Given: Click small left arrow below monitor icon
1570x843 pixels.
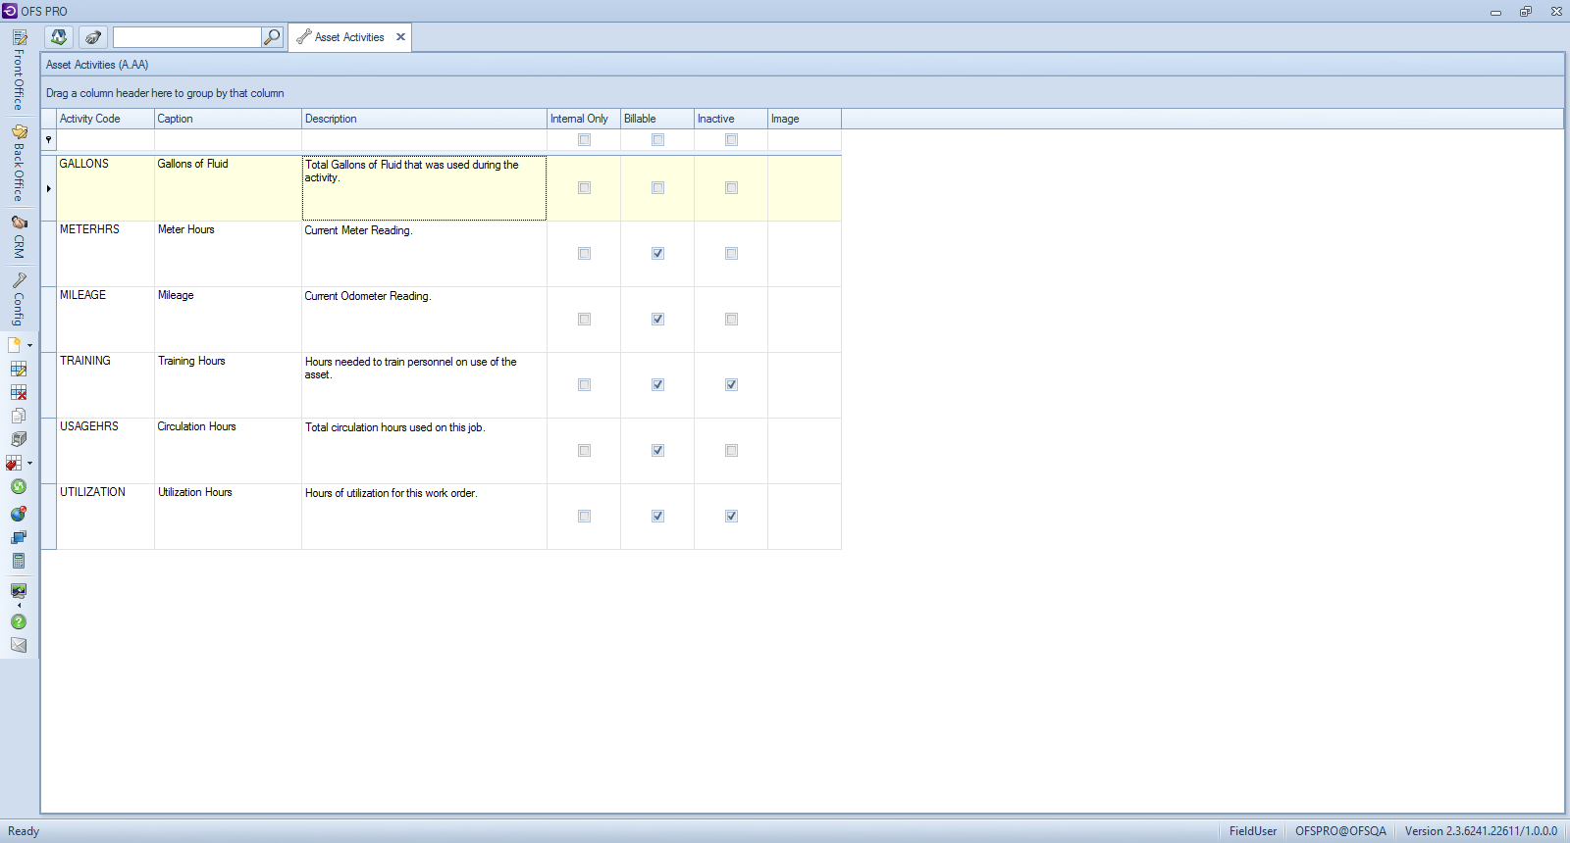Looking at the screenshot, I should (x=19, y=605).
